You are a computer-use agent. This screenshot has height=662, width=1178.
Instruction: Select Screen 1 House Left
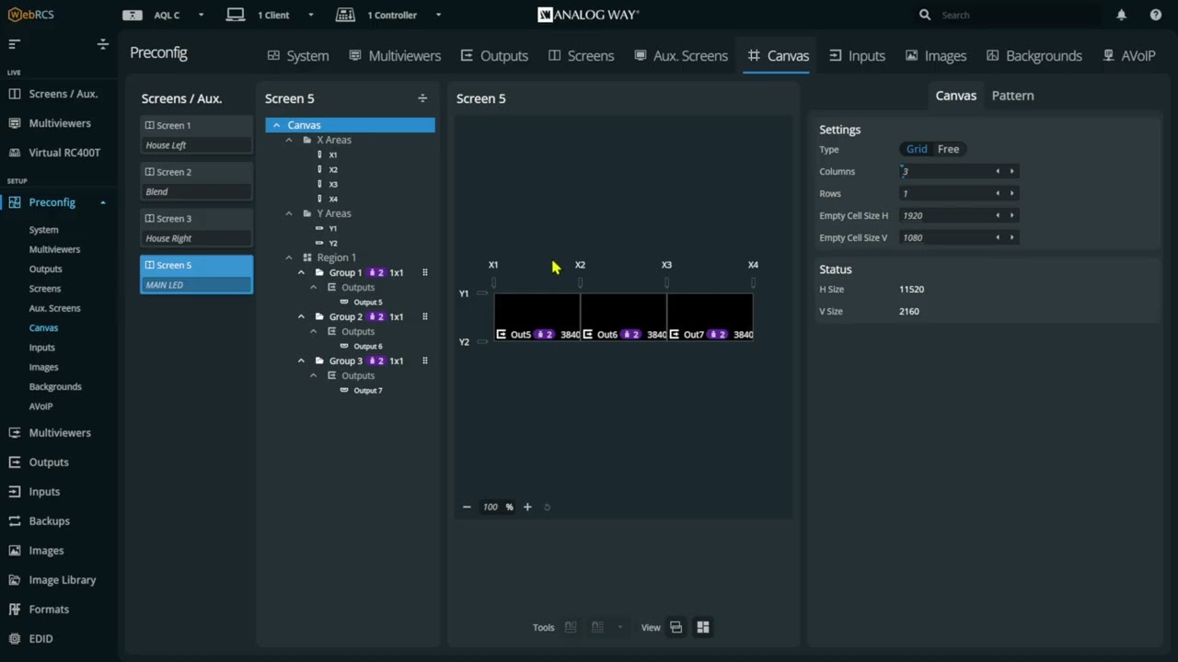[x=196, y=134]
